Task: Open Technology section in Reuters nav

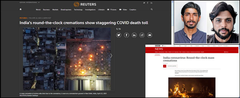Action: [78, 10]
